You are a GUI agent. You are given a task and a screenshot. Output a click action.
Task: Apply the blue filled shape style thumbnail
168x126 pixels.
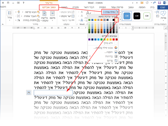coord(127,16)
